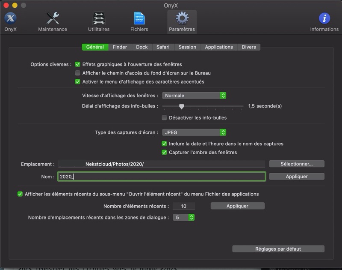Open the Vitesse d'affichage des fenêtres dropdown

(x=194, y=96)
